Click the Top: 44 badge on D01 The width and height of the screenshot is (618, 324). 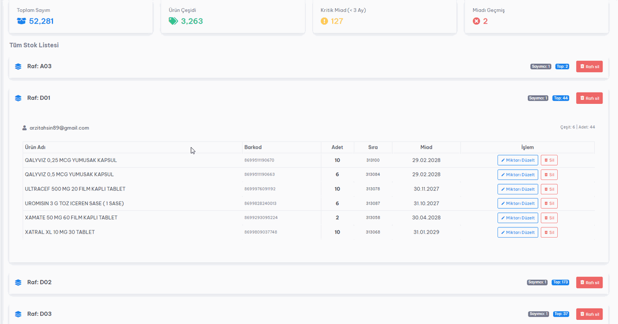click(x=561, y=98)
